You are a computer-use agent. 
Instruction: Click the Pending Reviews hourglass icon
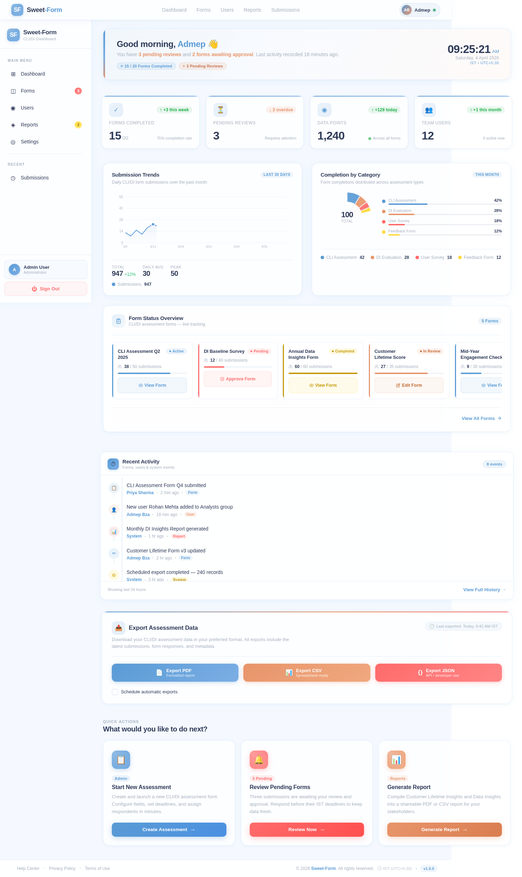coord(220,110)
